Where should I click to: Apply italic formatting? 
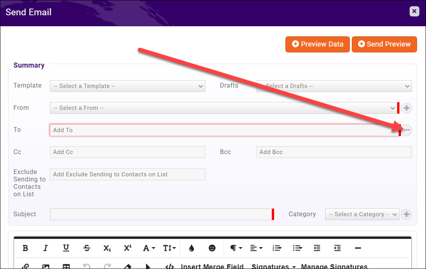[x=45, y=248]
